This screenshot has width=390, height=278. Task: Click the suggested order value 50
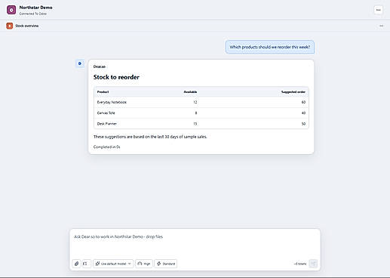[x=303, y=124]
